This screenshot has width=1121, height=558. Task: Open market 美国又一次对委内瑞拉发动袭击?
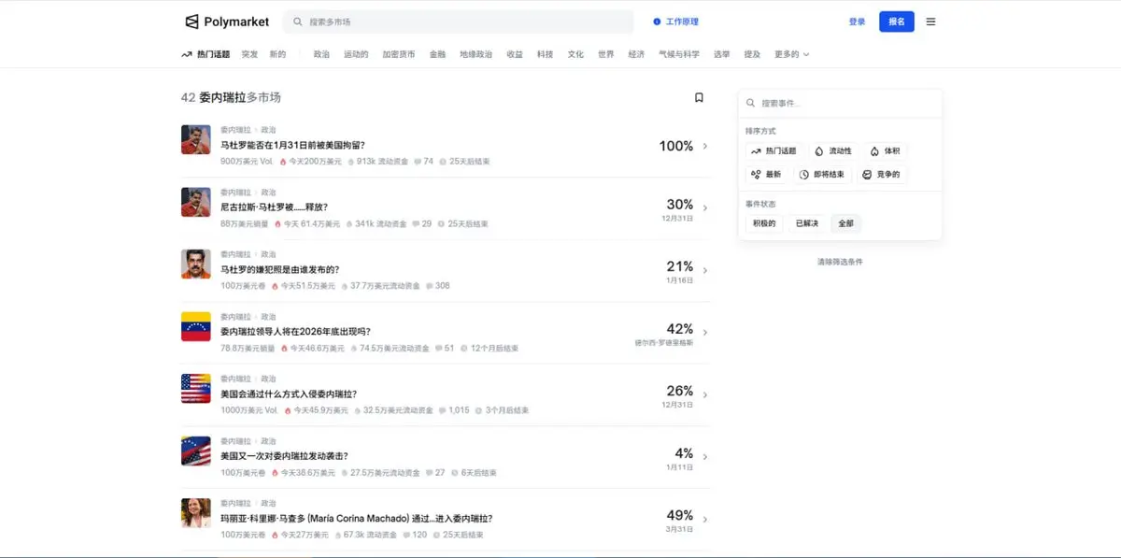tap(284, 456)
